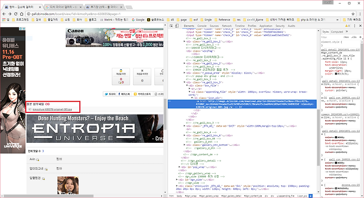Toggle the :hov element state panel
The image size is (364, 198).
[x=346, y=37]
